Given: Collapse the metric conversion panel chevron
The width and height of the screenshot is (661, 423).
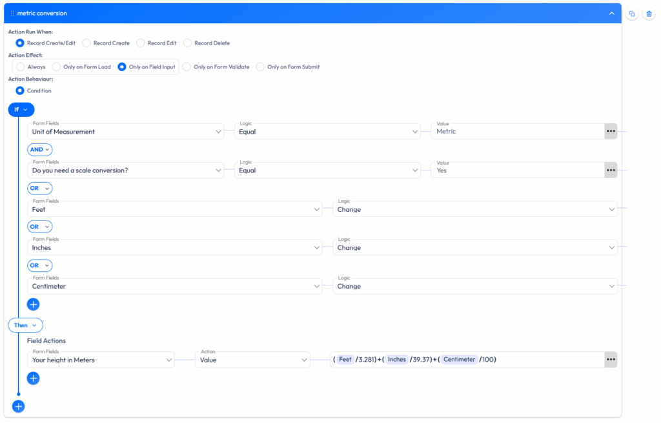Looking at the screenshot, I should coord(612,14).
